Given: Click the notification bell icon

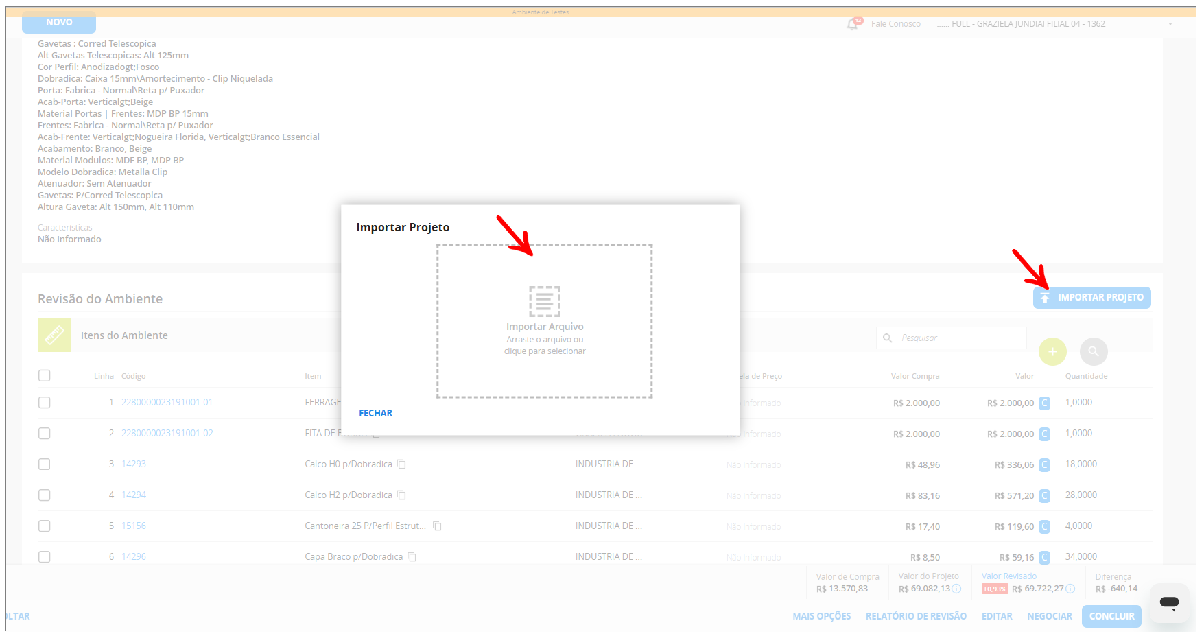Looking at the screenshot, I should coord(852,24).
